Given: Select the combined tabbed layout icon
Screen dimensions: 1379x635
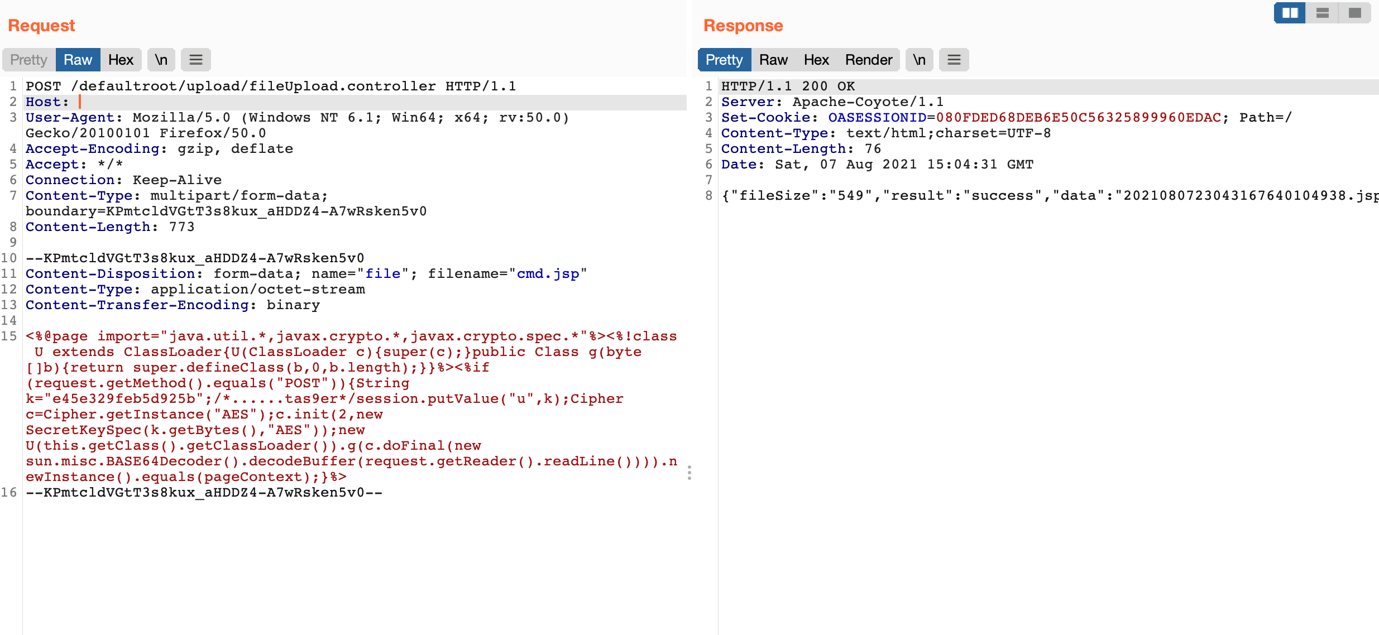Looking at the screenshot, I should pos(1354,13).
